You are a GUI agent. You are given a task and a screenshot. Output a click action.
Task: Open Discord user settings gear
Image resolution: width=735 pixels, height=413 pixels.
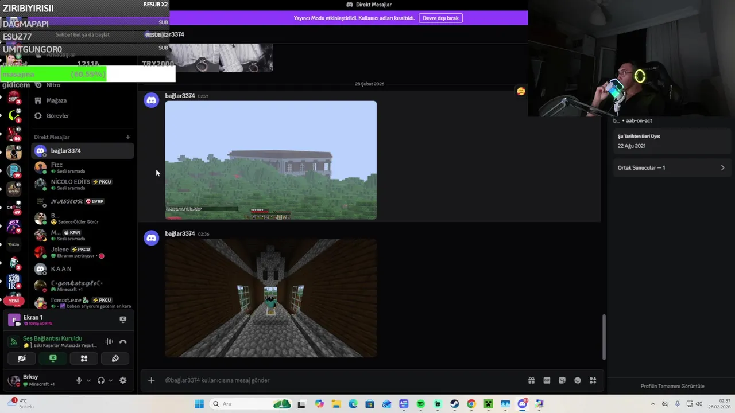tap(123, 380)
